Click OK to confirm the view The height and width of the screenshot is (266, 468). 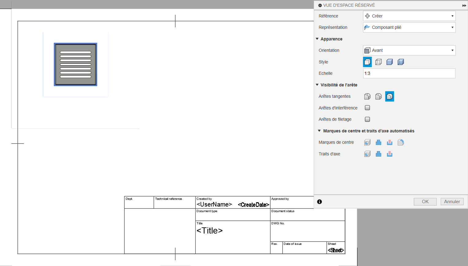coord(425,202)
